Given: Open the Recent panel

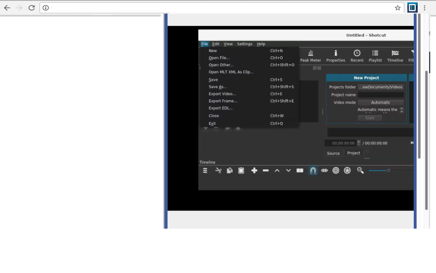Looking at the screenshot, I should (x=357, y=56).
